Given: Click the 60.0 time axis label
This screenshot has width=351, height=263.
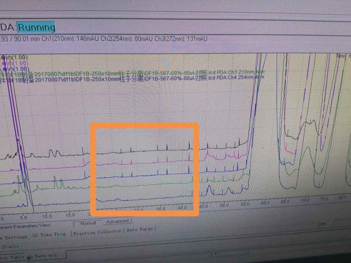Looking at the screenshot, I should tap(265, 203).
